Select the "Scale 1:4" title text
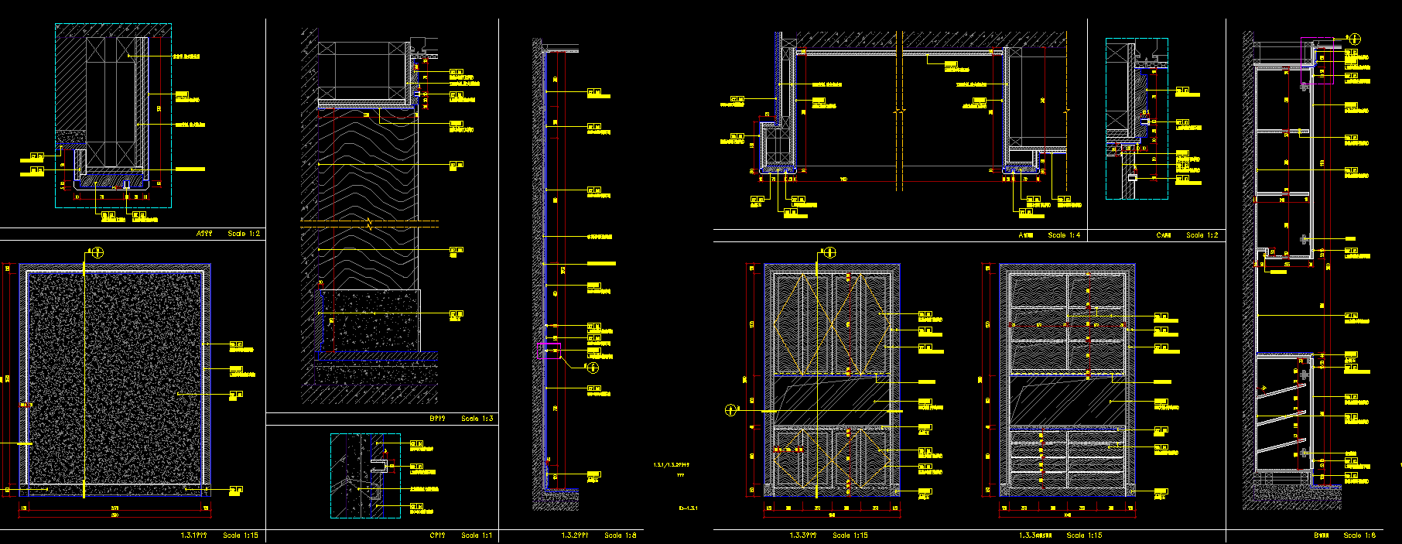This screenshot has width=1402, height=544. 1064,235
